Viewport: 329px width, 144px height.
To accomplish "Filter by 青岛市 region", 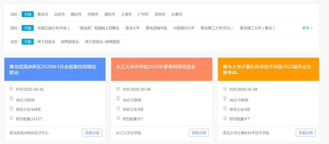I will coord(43,14).
